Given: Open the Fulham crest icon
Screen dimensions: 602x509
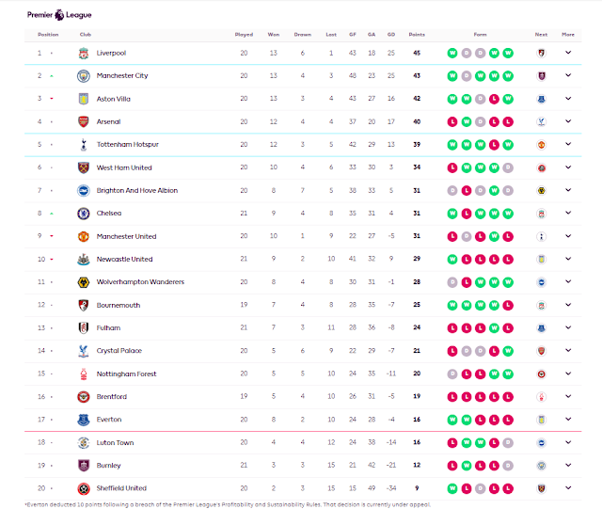Looking at the screenshot, I should tap(84, 327).
